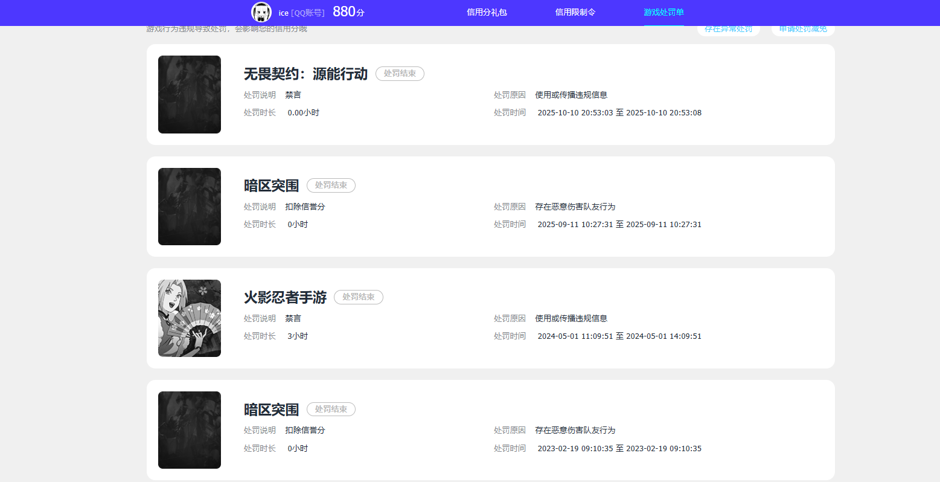Click the 2023-02-19 09:10:35 penalty time range
The width and height of the screenshot is (940, 482).
[619, 449]
